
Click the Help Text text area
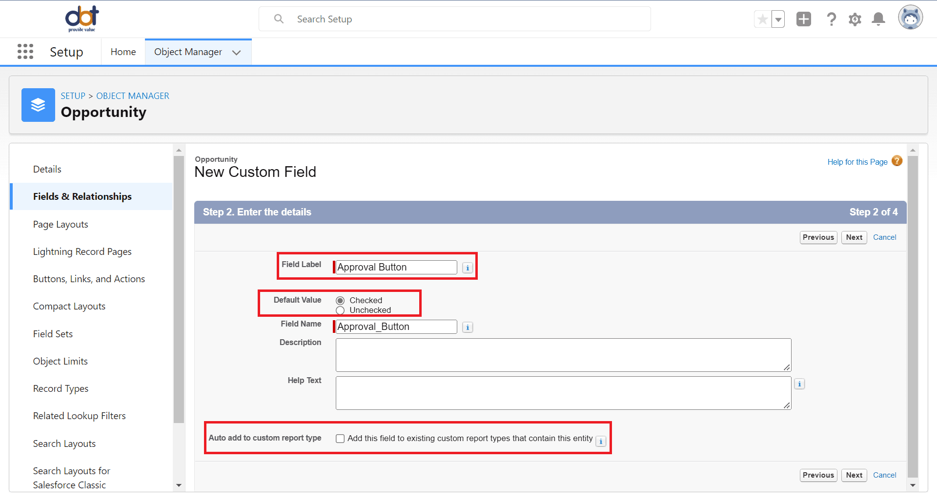(563, 393)
